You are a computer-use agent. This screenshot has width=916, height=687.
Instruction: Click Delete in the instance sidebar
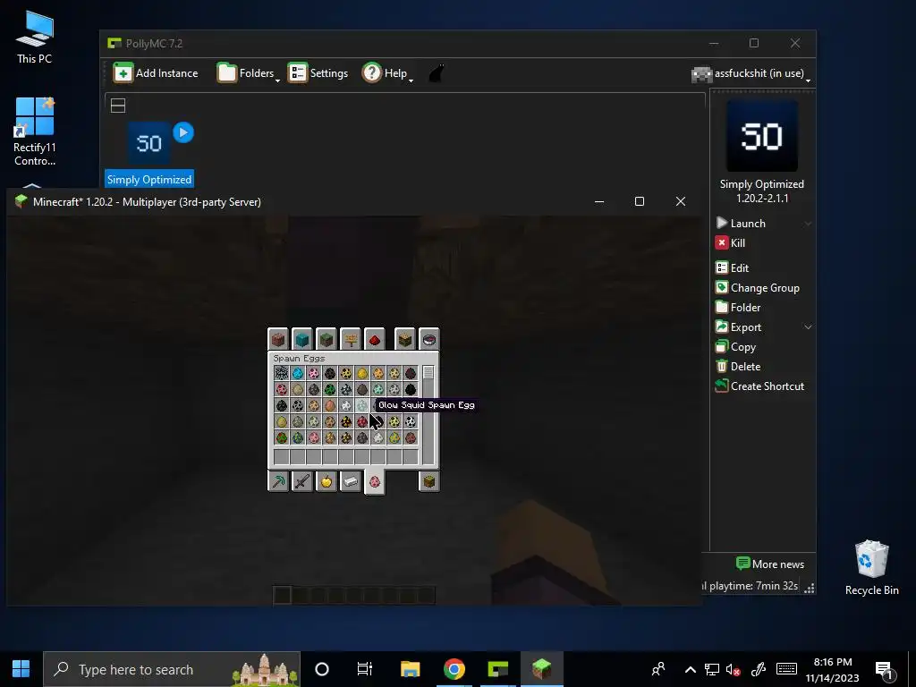tap(738, 366)
